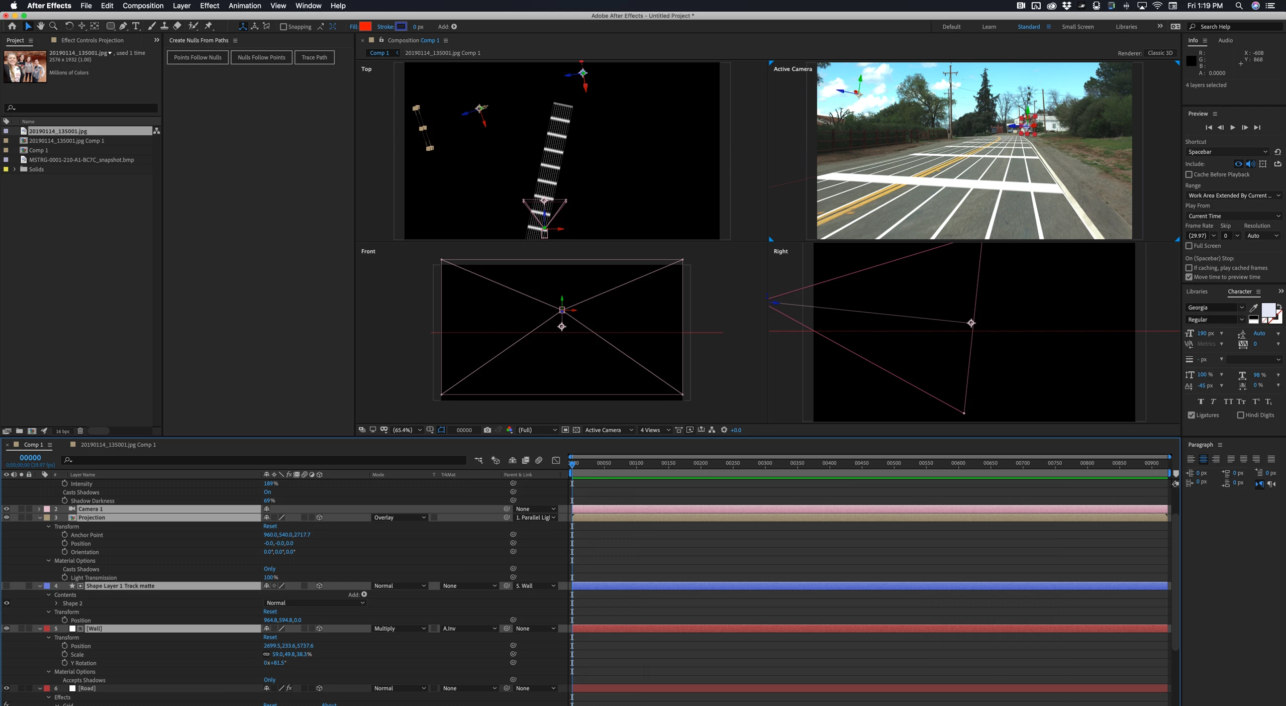Select the Zoom tool in toolbar
This screenshot has width=1286, height=706.
pos(53,26)
